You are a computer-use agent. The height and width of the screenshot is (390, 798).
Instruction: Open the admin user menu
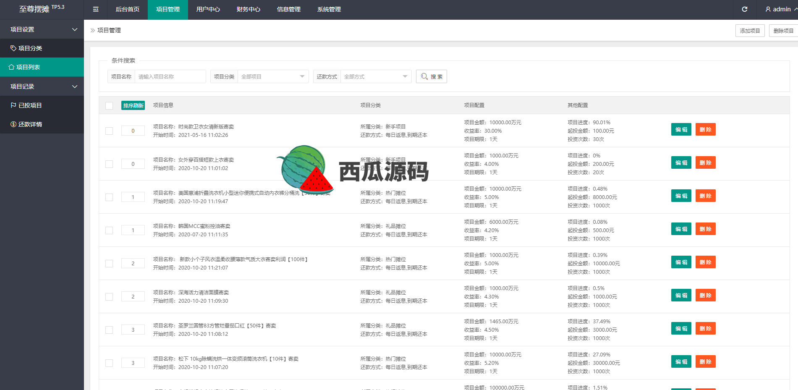781,9
